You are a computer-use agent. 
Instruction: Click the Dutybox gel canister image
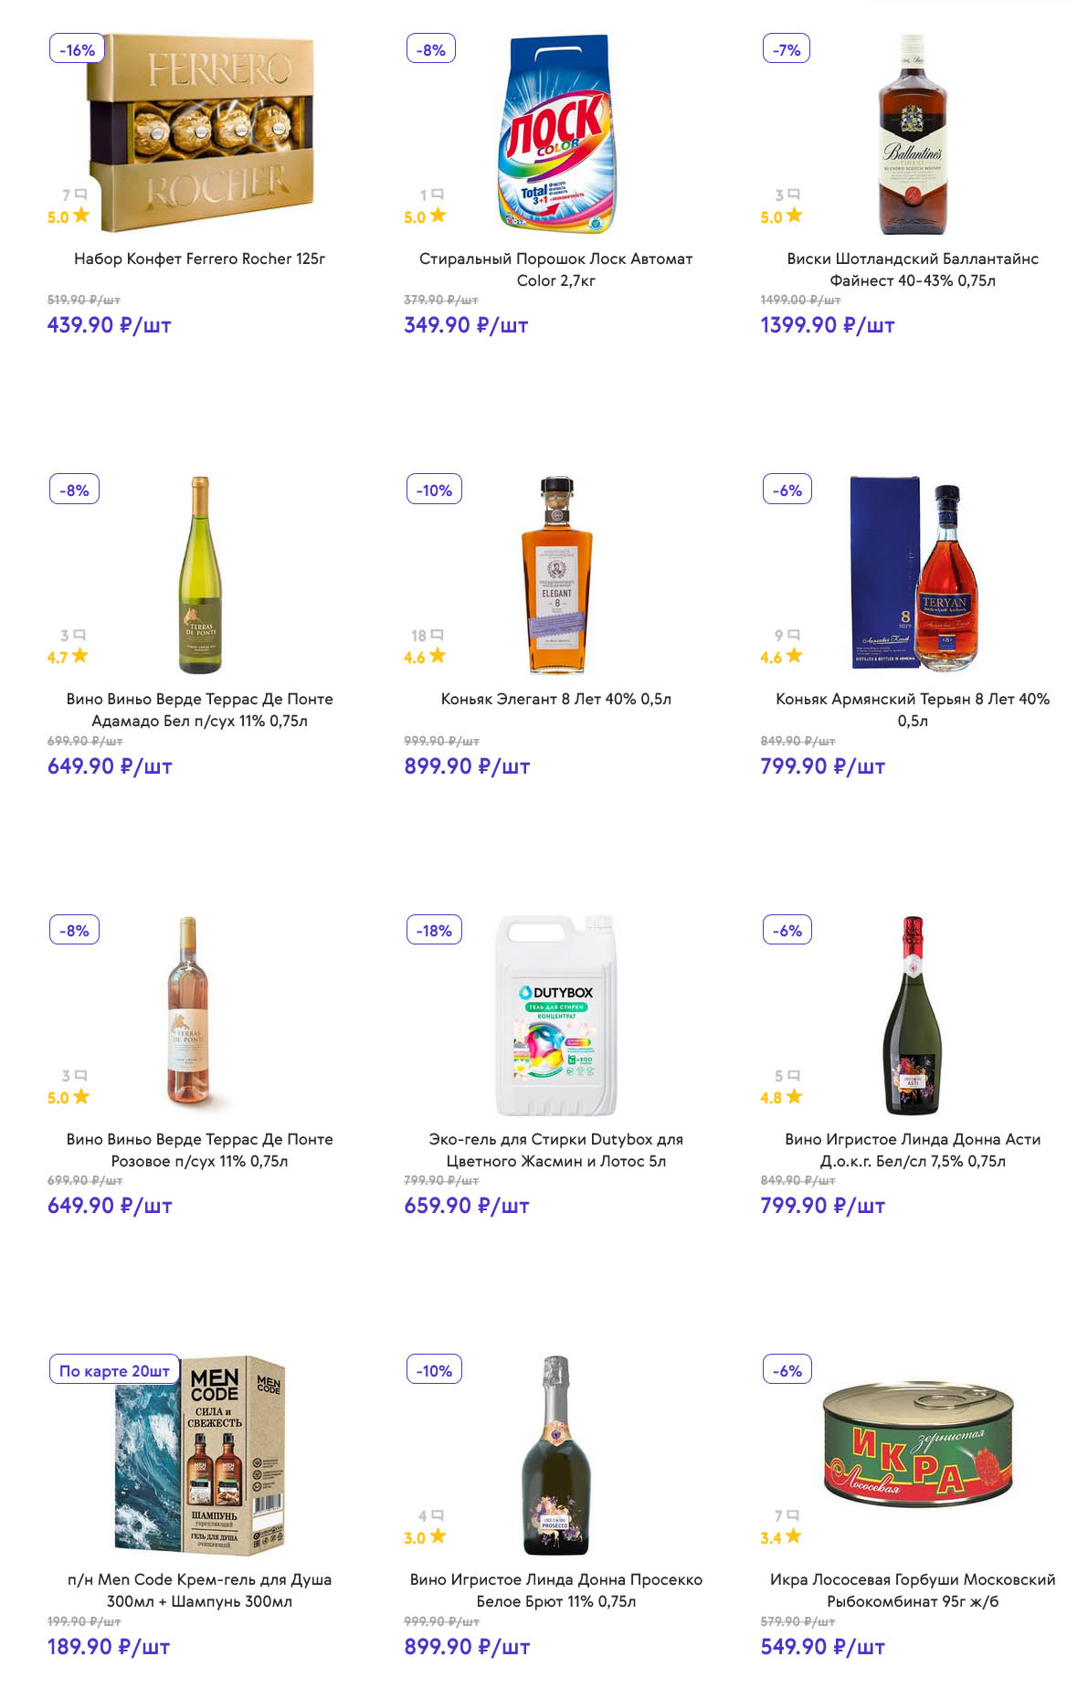coord(555,1016)
